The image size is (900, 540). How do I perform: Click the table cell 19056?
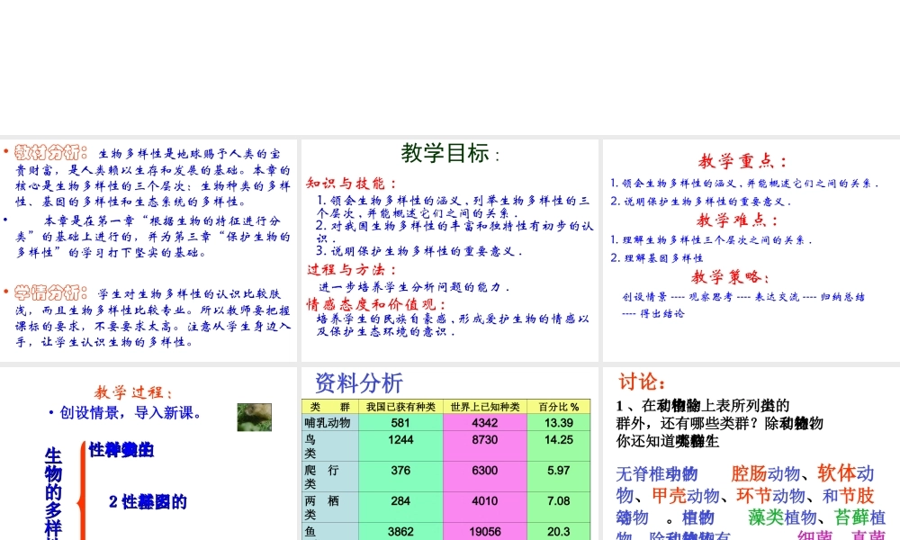(x=485, y=531)
